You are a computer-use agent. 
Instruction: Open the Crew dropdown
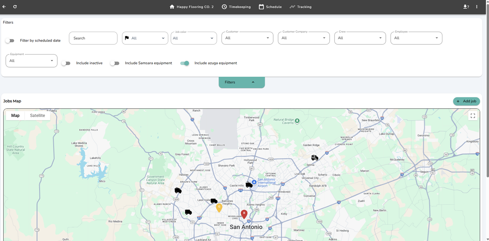click(360, 38)
